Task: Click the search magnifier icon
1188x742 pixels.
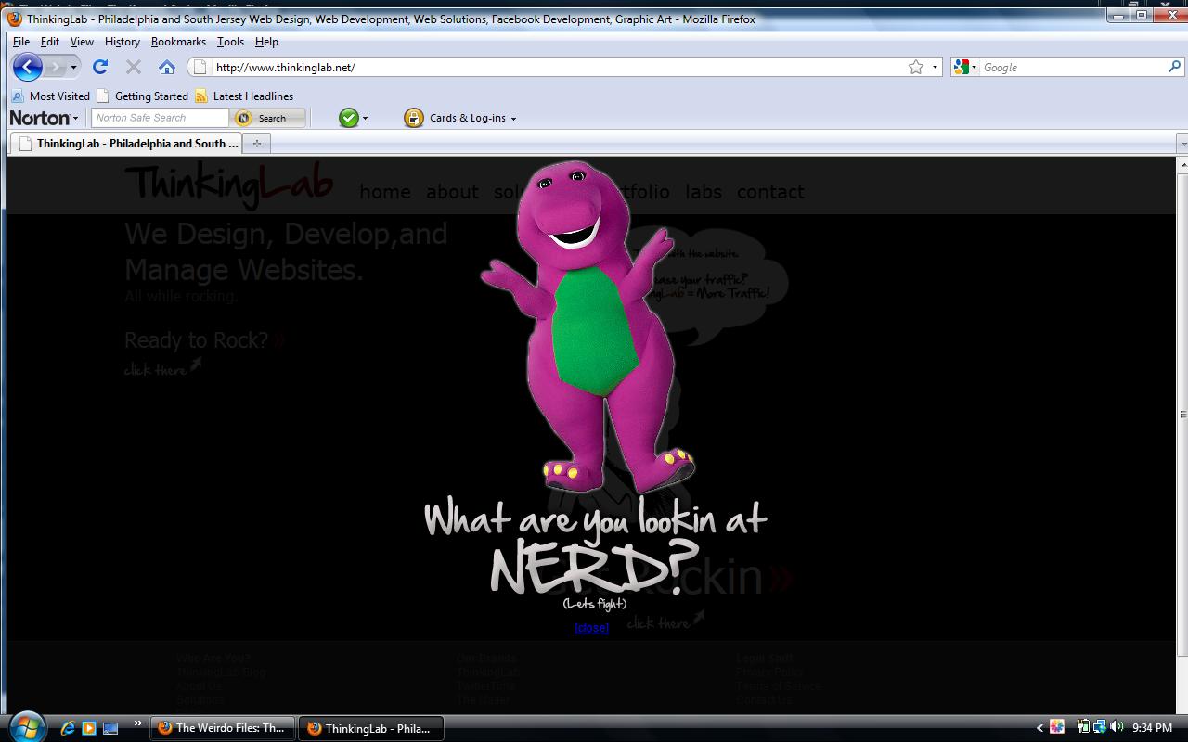Action: point(1175,67)
